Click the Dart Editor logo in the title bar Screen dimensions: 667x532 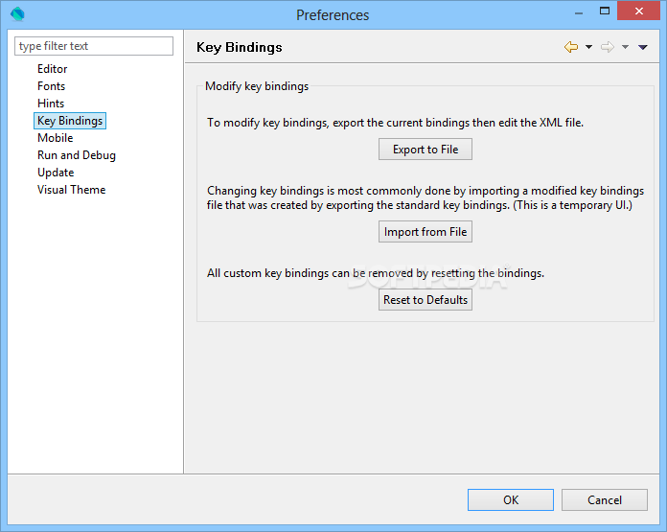click(x=17, y=14)
